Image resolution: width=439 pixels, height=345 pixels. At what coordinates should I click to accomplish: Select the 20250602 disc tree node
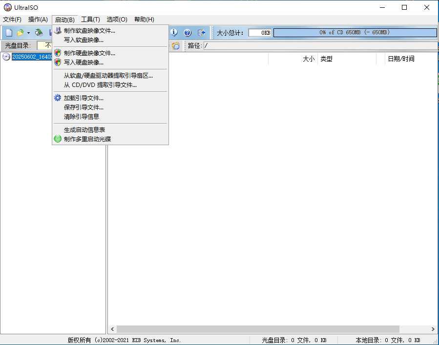(x=32, y=57)
